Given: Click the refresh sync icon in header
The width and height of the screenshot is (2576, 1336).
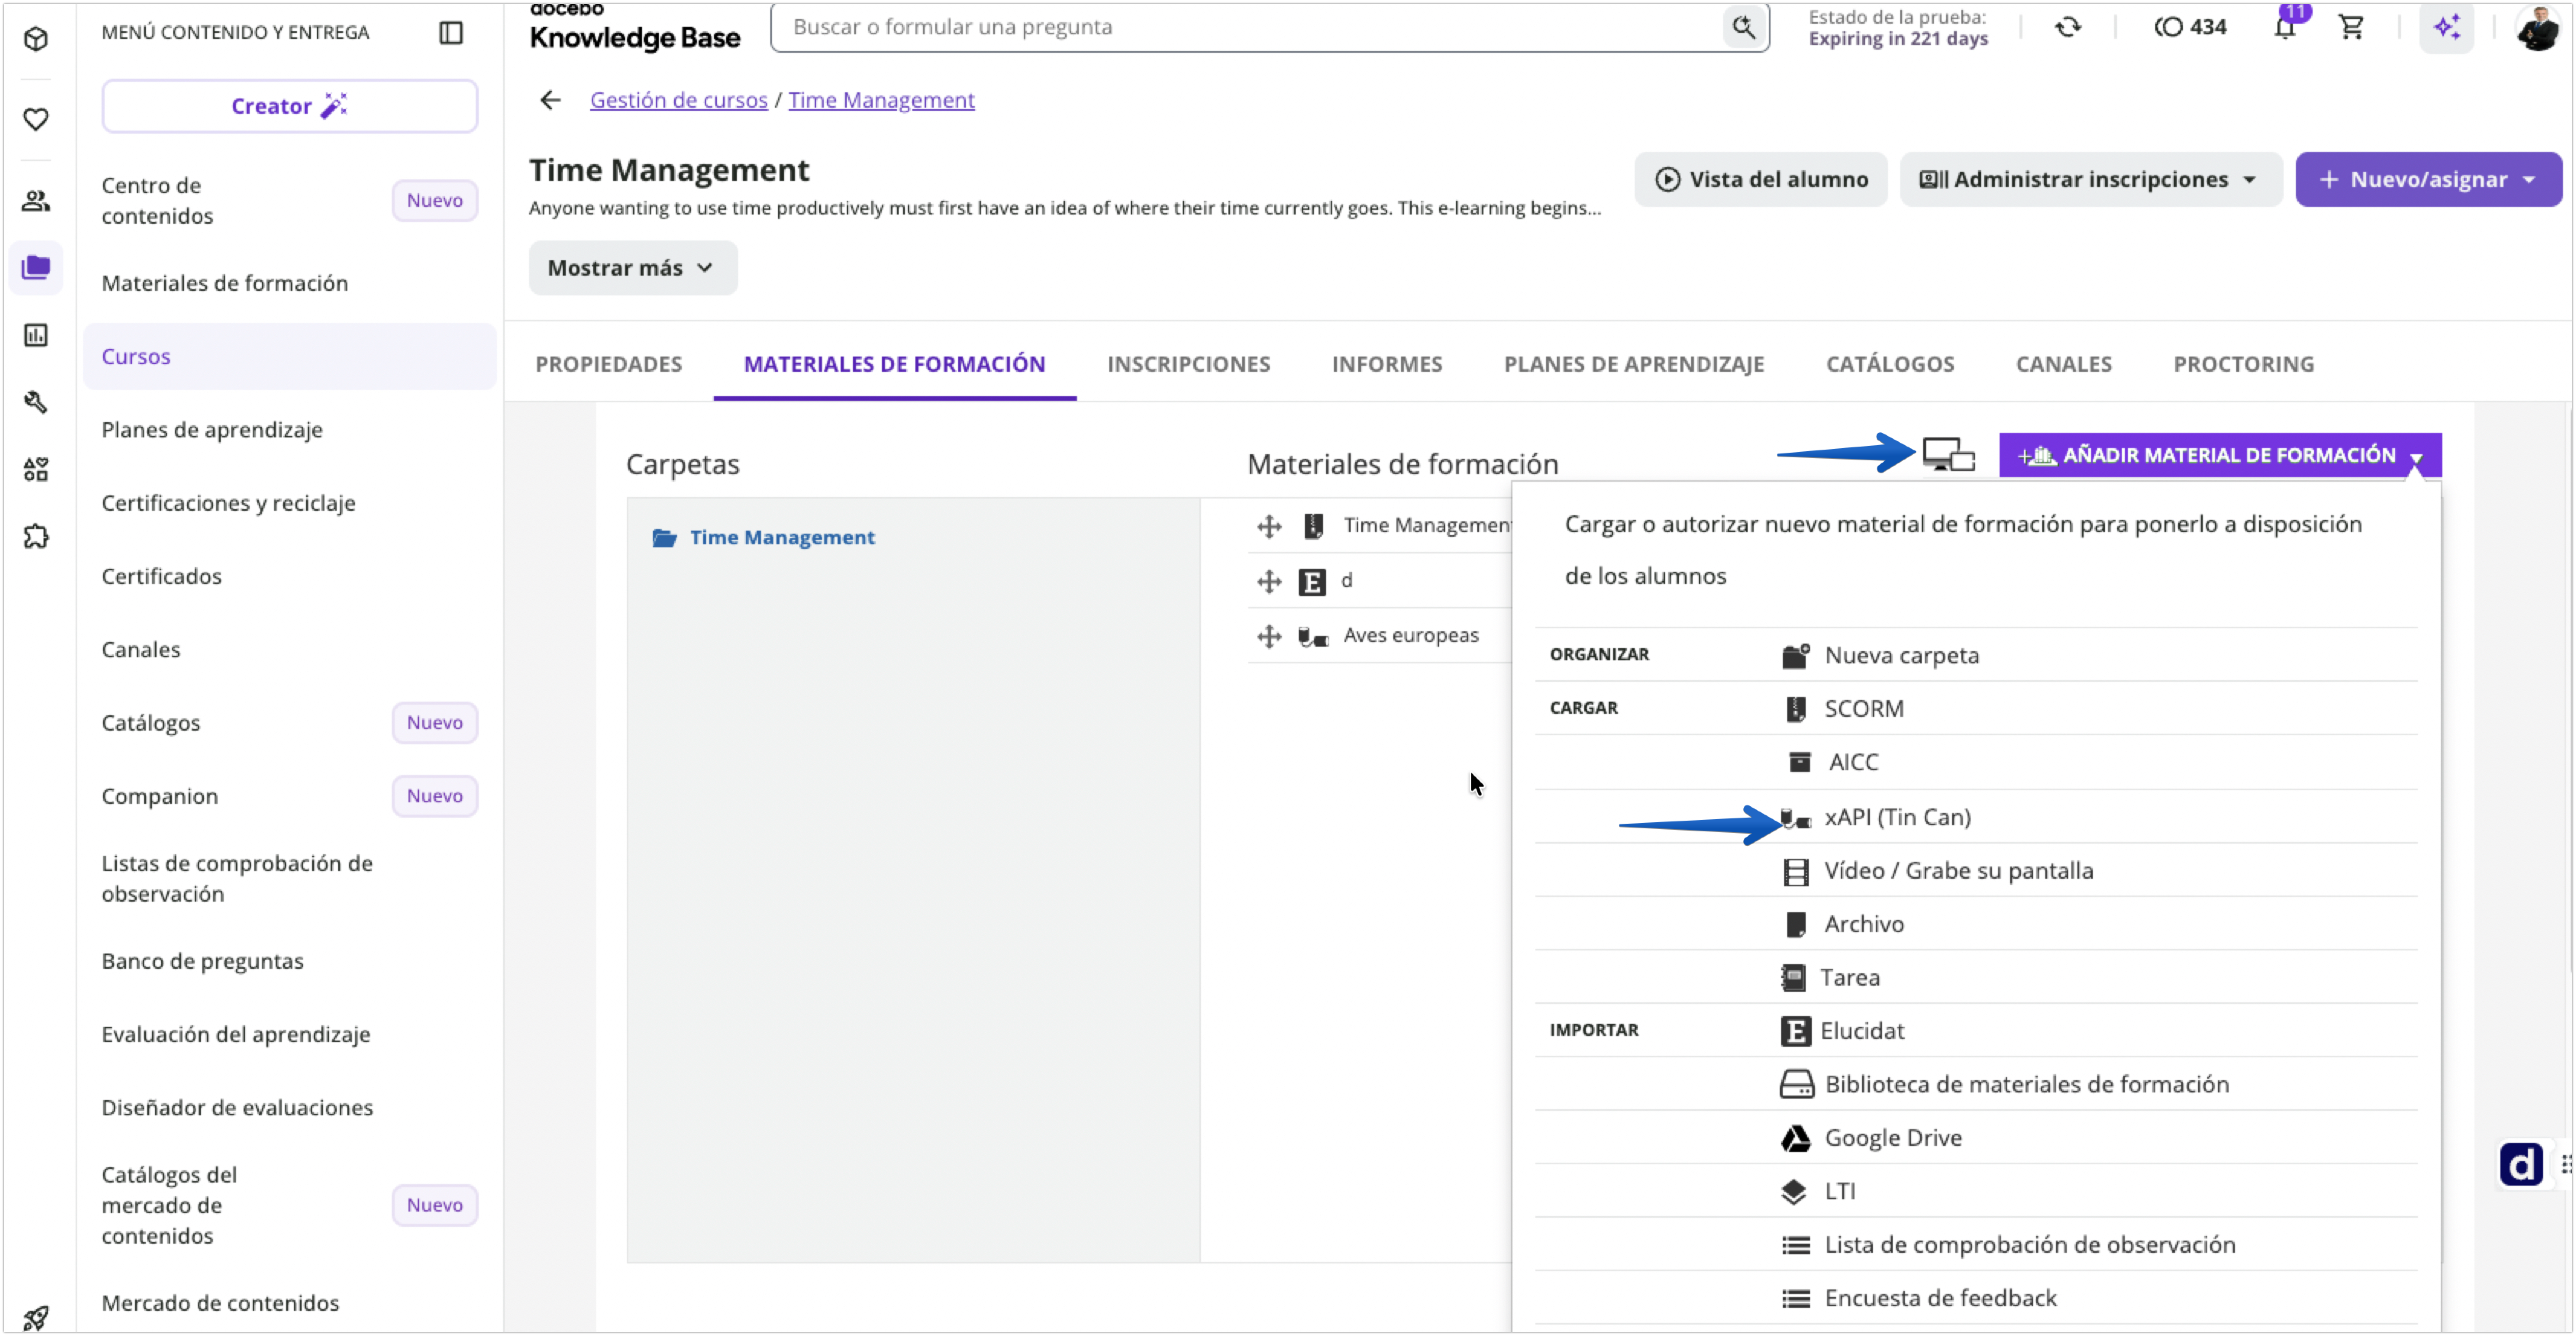Looking at the screenshot, I should point(2068,27).
